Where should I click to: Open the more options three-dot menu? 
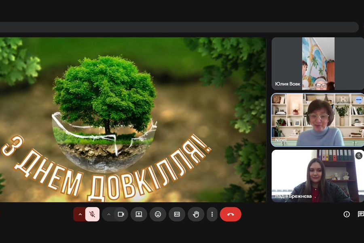212,214
